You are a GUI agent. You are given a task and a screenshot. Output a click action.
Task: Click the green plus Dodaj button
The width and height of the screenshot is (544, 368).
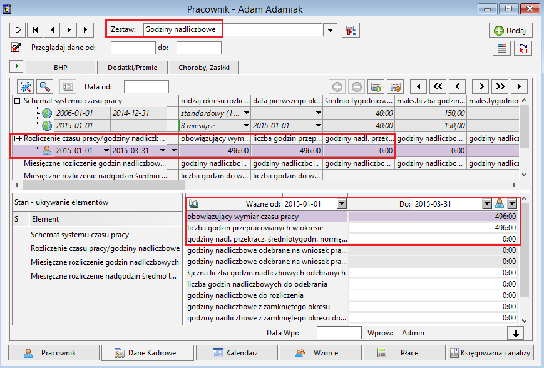click(510, 31)
